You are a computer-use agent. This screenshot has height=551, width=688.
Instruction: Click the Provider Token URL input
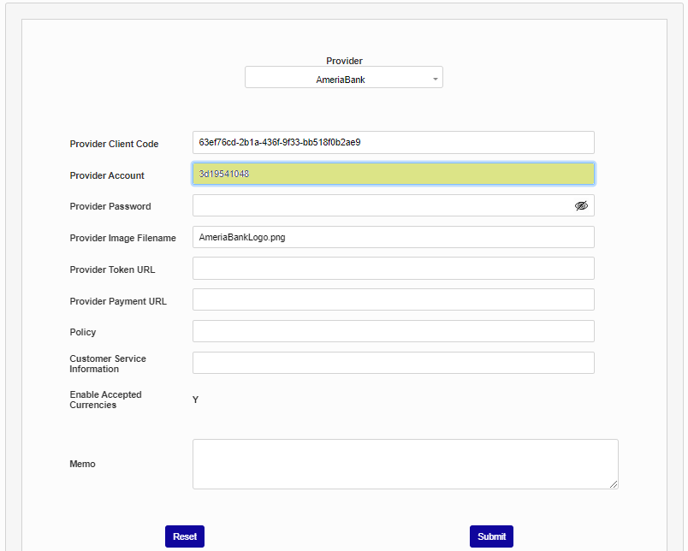[393, 269]
